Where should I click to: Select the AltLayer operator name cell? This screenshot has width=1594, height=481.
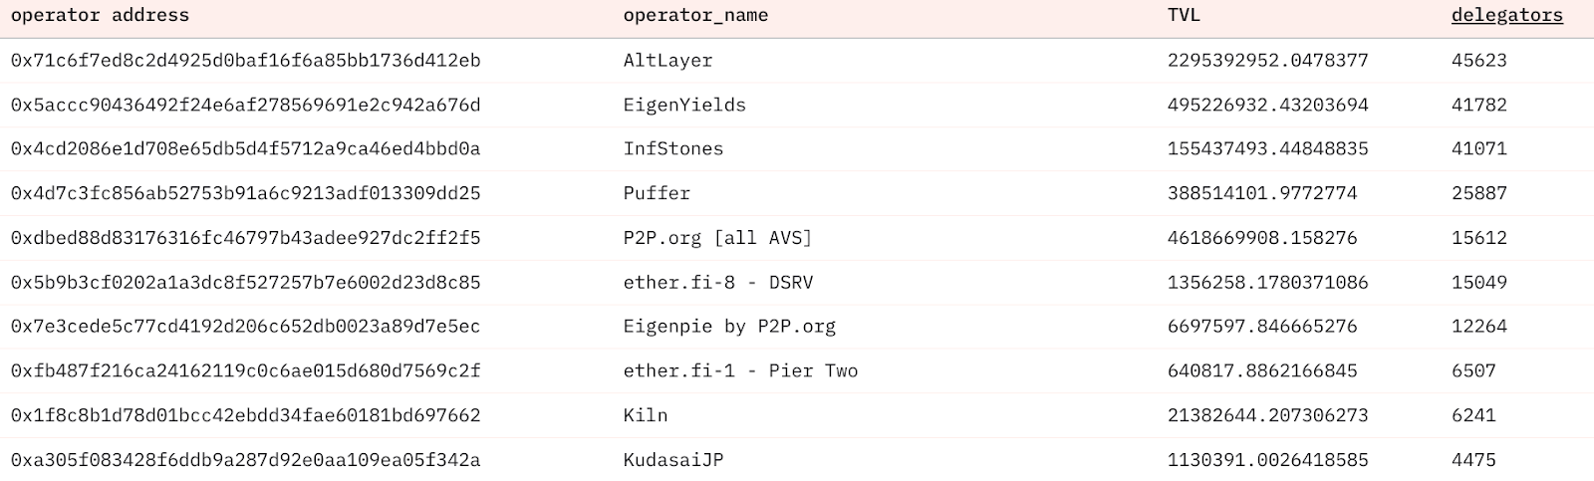pyautogui.click(x=667, y=60)
